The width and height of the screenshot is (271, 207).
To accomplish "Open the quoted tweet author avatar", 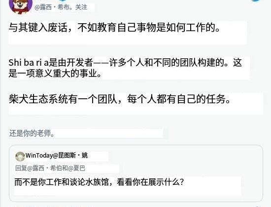I will [20, 157].
